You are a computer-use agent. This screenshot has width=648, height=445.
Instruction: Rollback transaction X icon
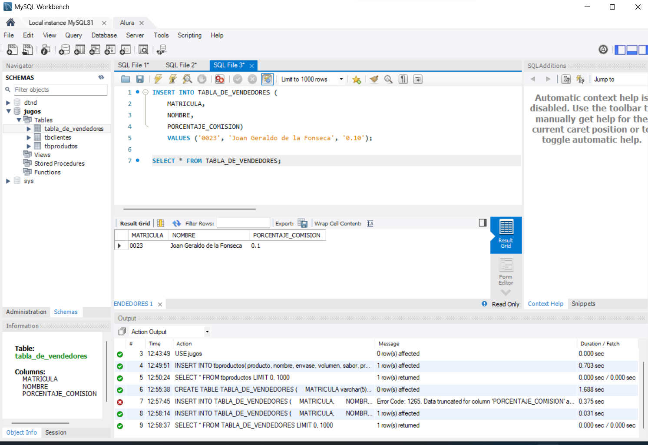pos(252,79)
